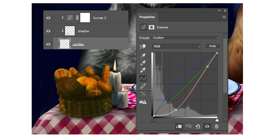Pick the set white point eyedropper
This screenshot has width=275, height=138.
[x=143, y=70]
